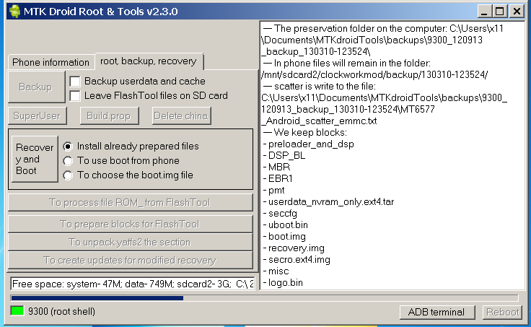
Task: Enable Backup userdata and cache checkbox
Action: [75, 82]
